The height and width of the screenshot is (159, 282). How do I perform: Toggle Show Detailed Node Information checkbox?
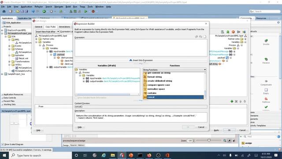click(76, 98)
